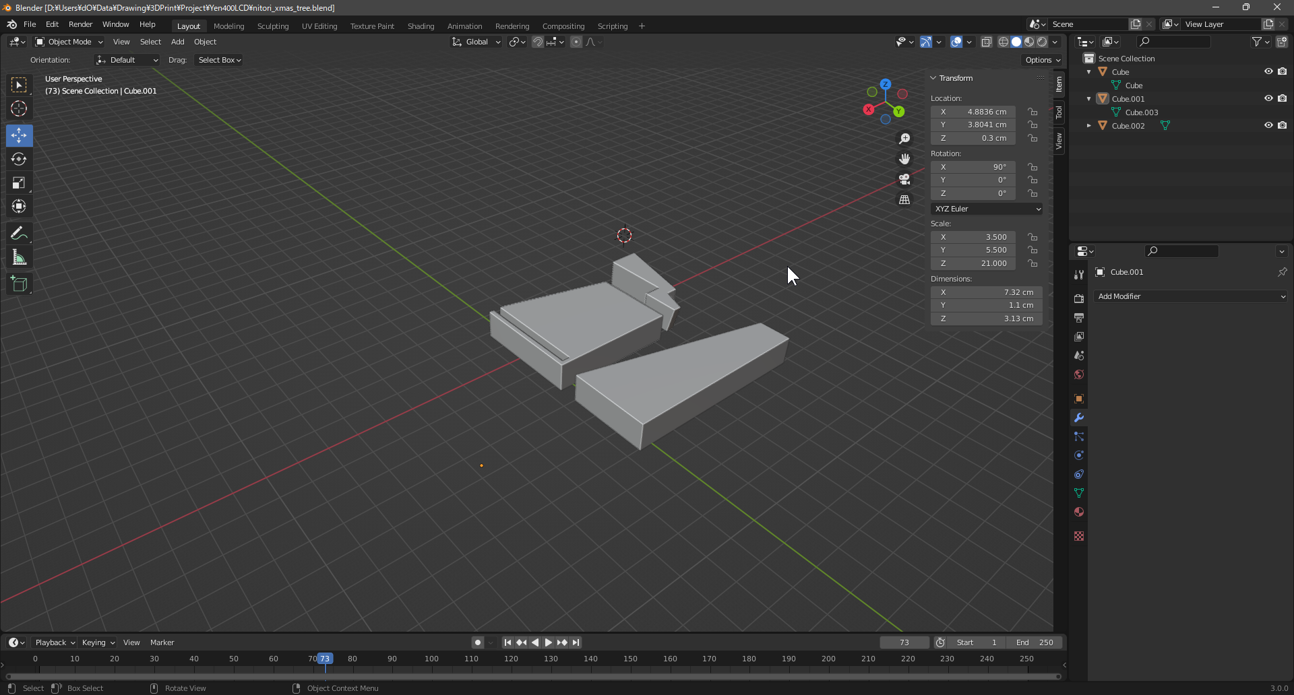The width and height of the screenshot is (1294, 695).
Task: Open the Object Mode dropdown
Action: [69, 42]
